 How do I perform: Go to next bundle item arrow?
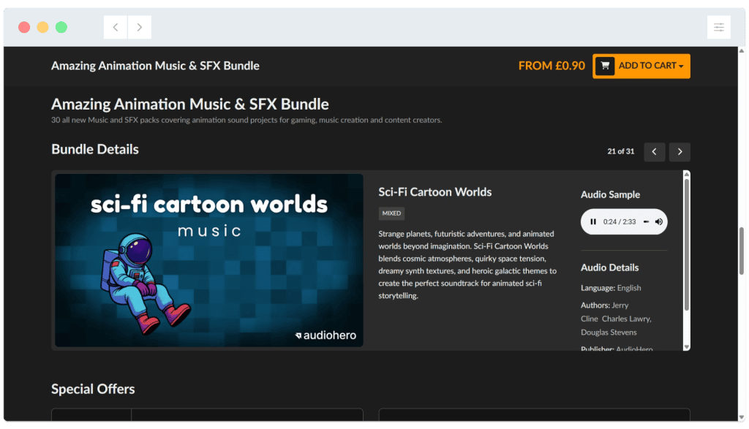point(680,152)
